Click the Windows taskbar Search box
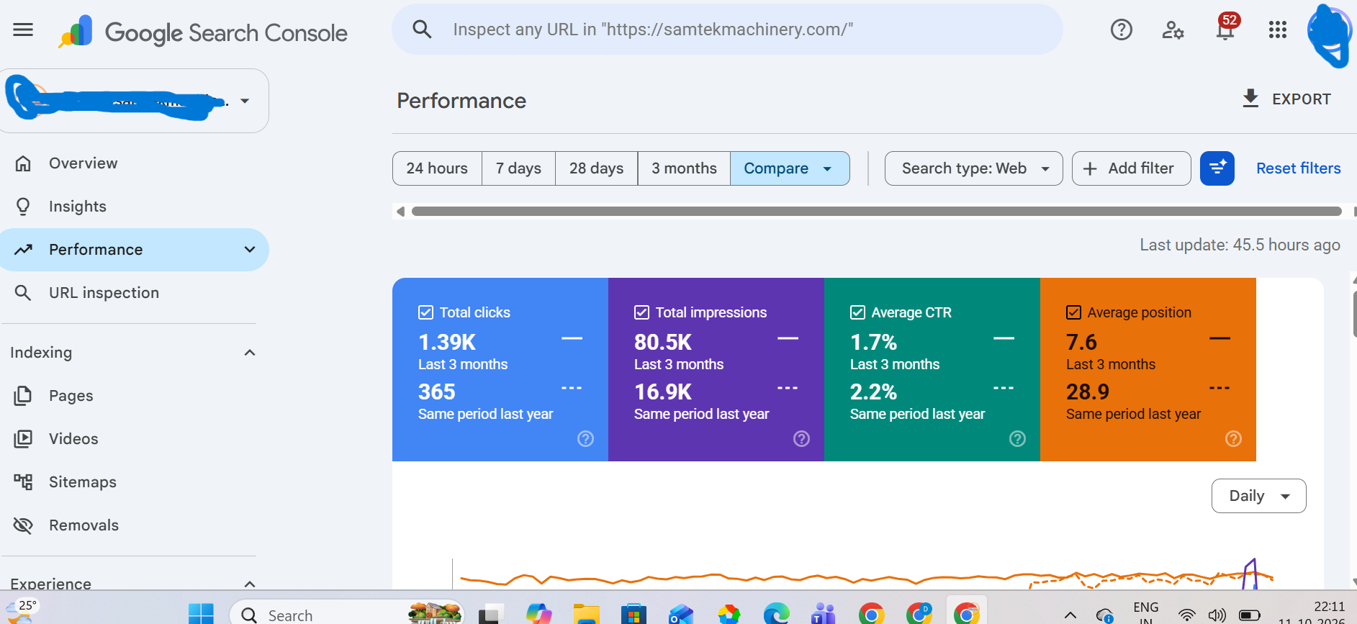 (346, 614)
